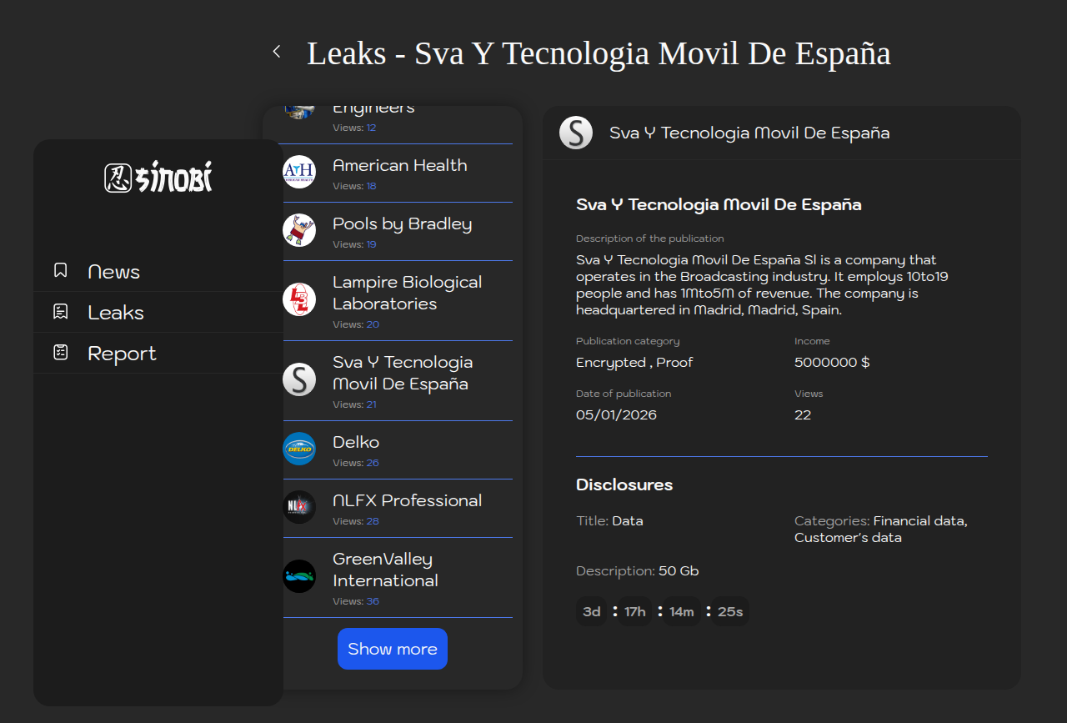This screenshot has height=723, width=1067.
Task: Click the GreenValley International logo
Action: click(x=299, y=576)
